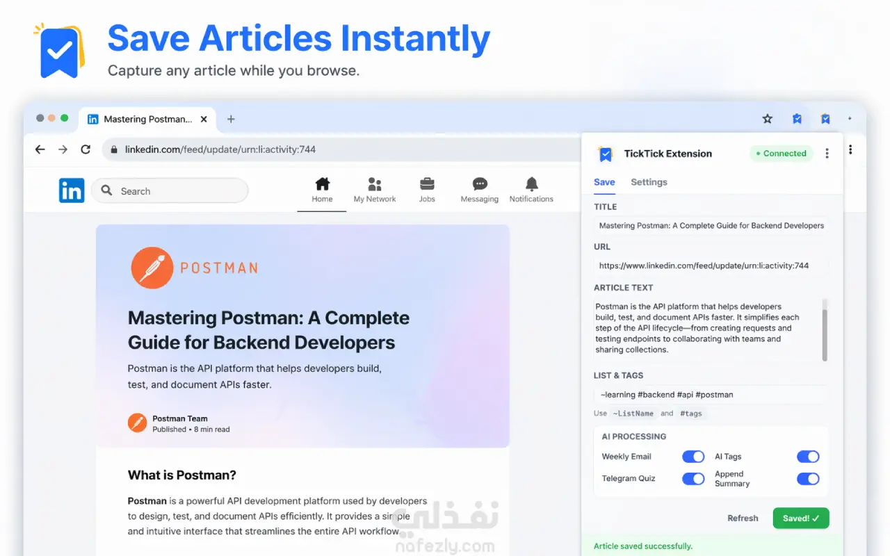Image resolution: width=890 pixels, height=556 pixels.
Task: Close the Mastering Postman tab
Action: click(x=204, y=119)
